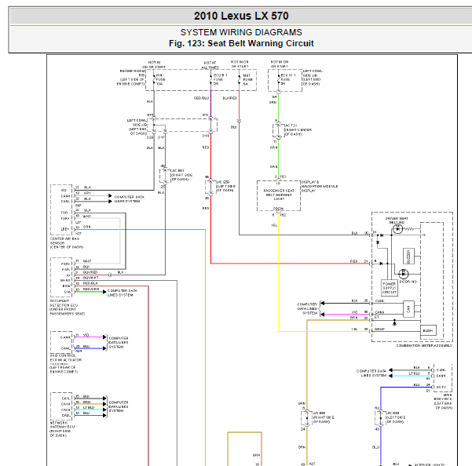Click the "IGN FUSE 10A" label

(161, 80)
